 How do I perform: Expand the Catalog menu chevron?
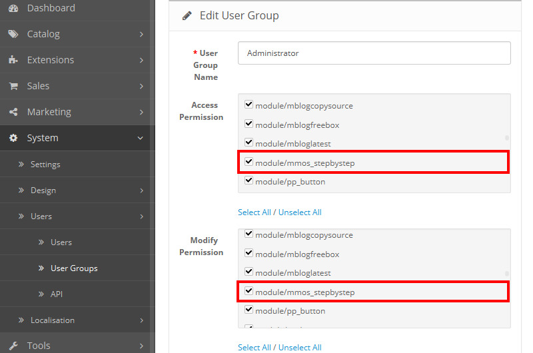pos(141,34)
